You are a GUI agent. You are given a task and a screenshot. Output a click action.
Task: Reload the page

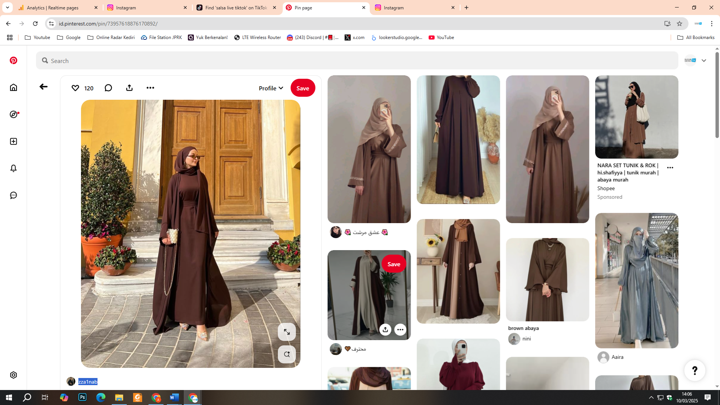point(35,24)
